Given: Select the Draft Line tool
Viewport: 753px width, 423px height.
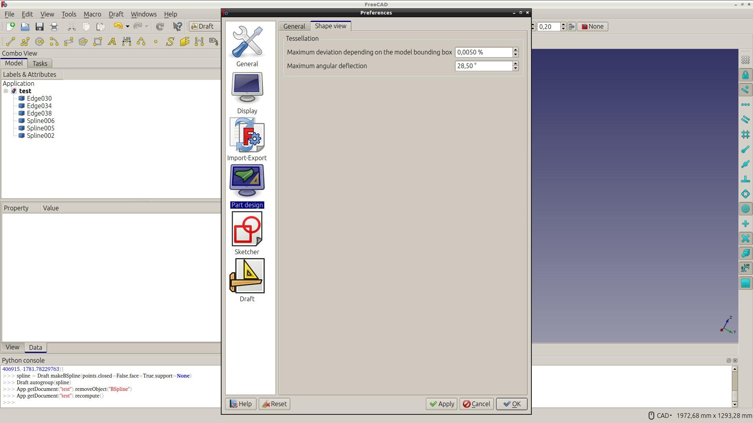Looking at the screenshot, I should click(x=11, y=42).
